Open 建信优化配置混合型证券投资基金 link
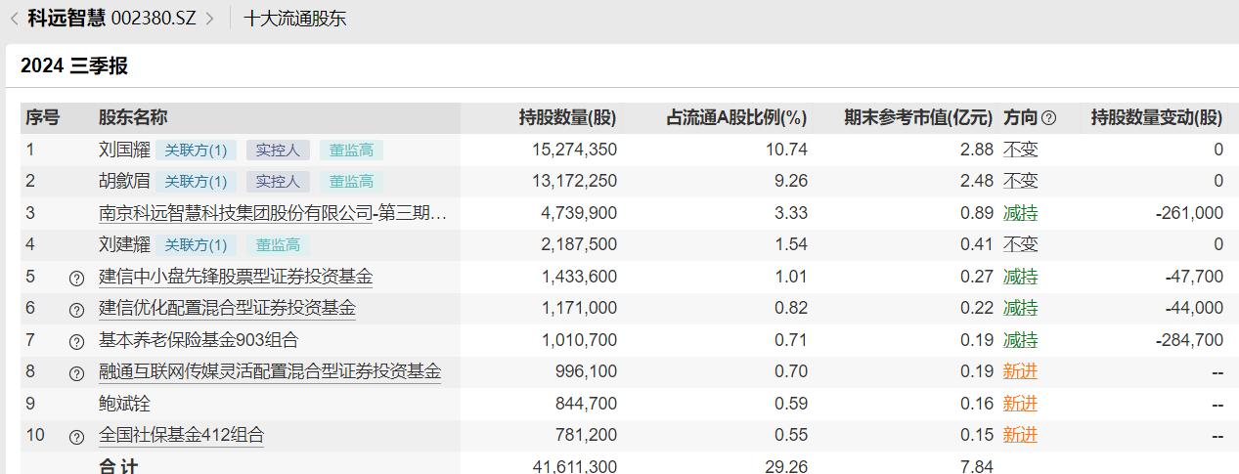 click(x=227, y=308)
